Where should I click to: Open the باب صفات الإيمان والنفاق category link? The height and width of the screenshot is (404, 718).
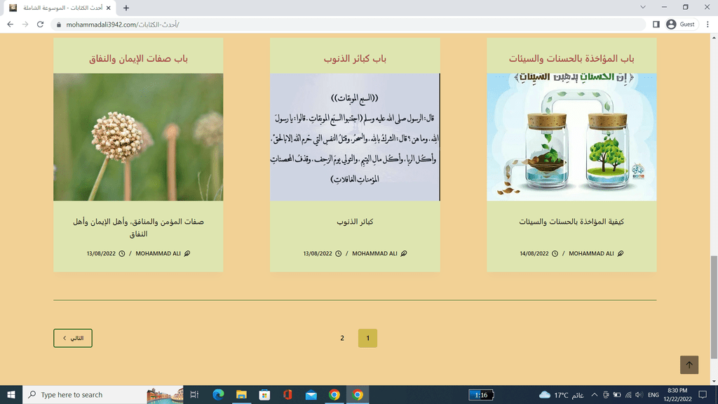(x=138, y=59)
